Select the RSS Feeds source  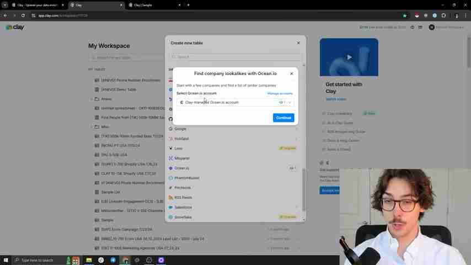(183, 198)
